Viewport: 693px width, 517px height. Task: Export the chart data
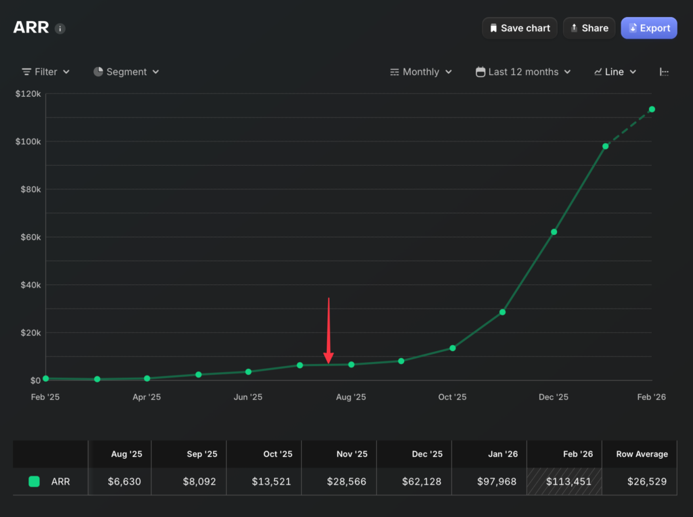[648, 28]
